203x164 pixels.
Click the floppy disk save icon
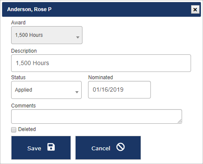click(51, 147)
